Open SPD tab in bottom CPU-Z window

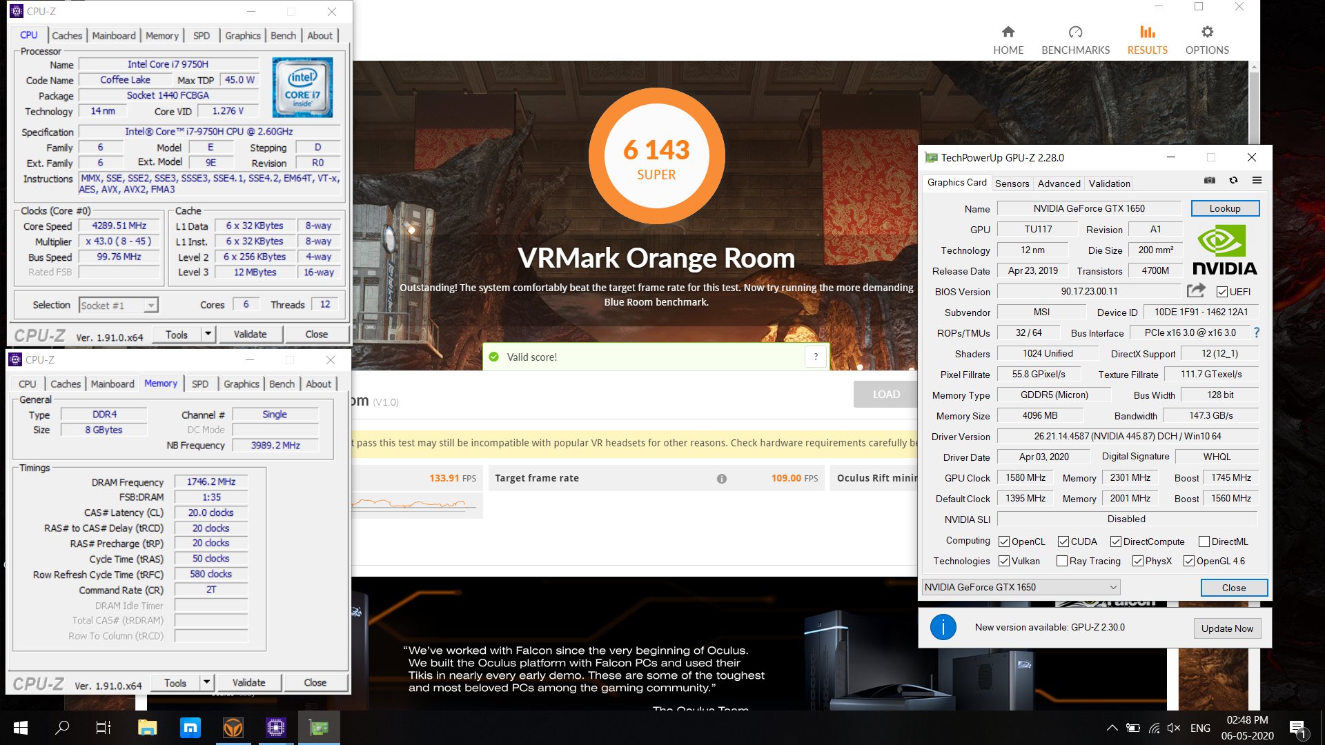pyautogui.click(x=200, y=384)
